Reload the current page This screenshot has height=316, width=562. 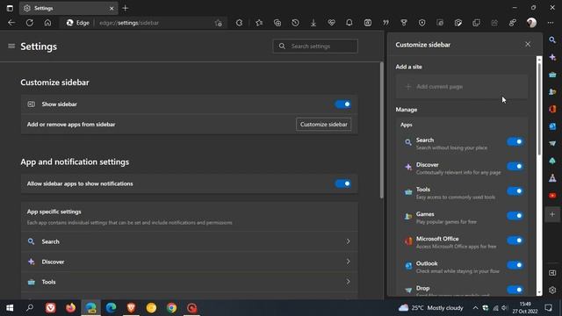[x=30, y=23]
